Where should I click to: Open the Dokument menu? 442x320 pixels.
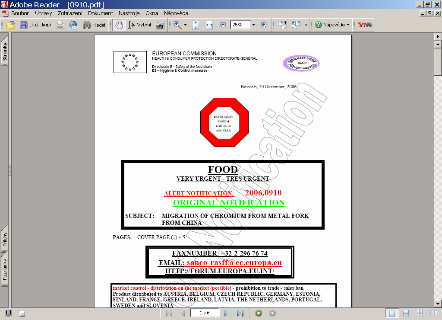coord(100,13)
